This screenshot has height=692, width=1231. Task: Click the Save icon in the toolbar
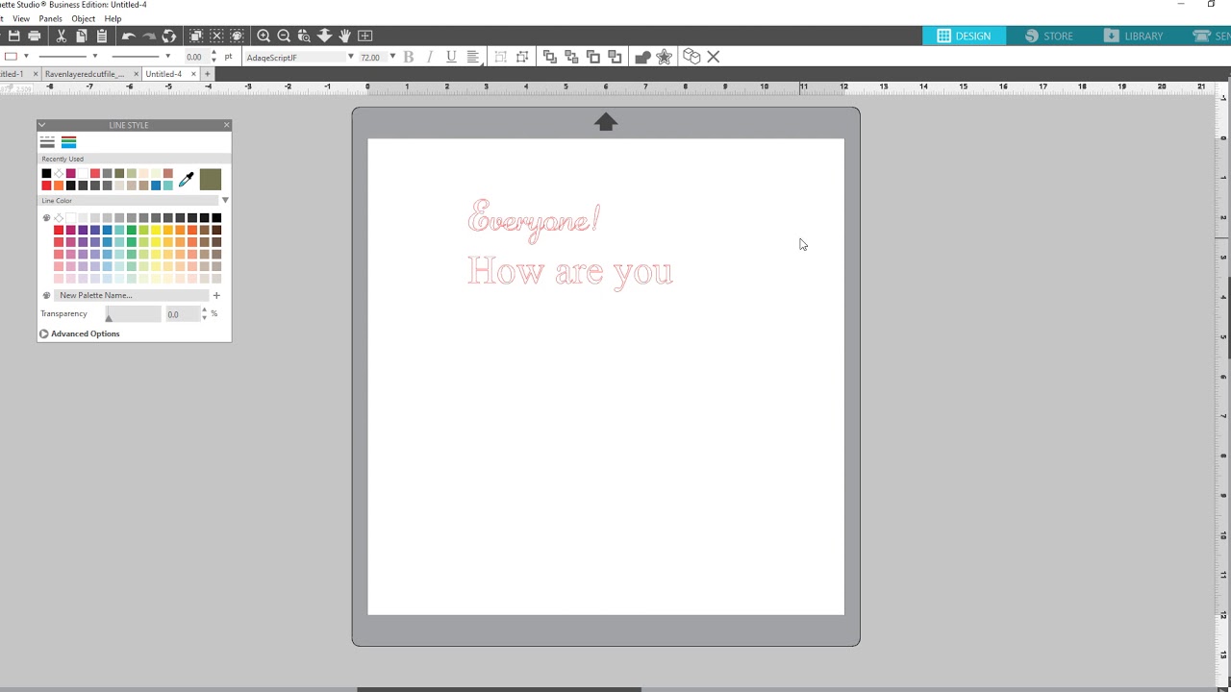[13, 36]
